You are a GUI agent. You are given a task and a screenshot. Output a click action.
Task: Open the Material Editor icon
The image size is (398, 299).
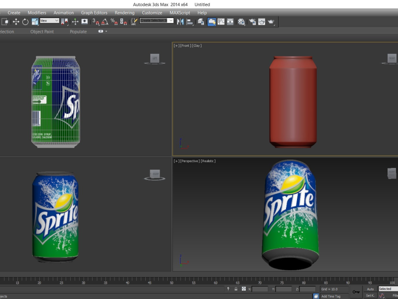click(x=241, y=21)
